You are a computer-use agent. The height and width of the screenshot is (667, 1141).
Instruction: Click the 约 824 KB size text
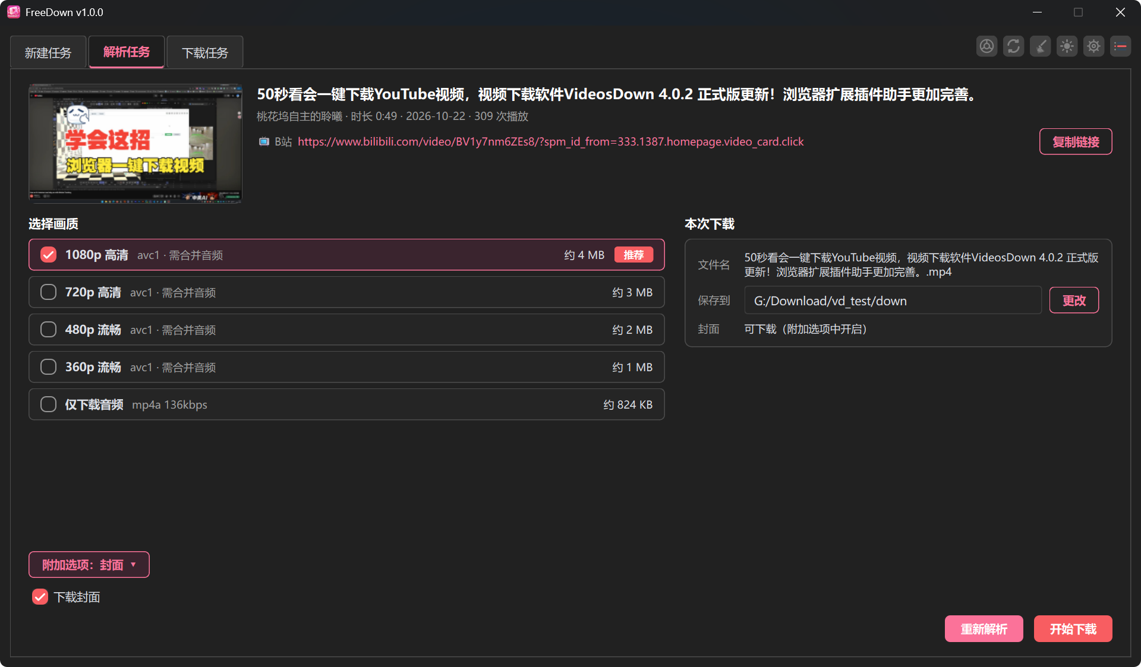[628, 404]
